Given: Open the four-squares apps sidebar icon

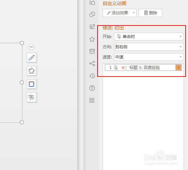Looking at the screenshot, I should click(92, 100).
